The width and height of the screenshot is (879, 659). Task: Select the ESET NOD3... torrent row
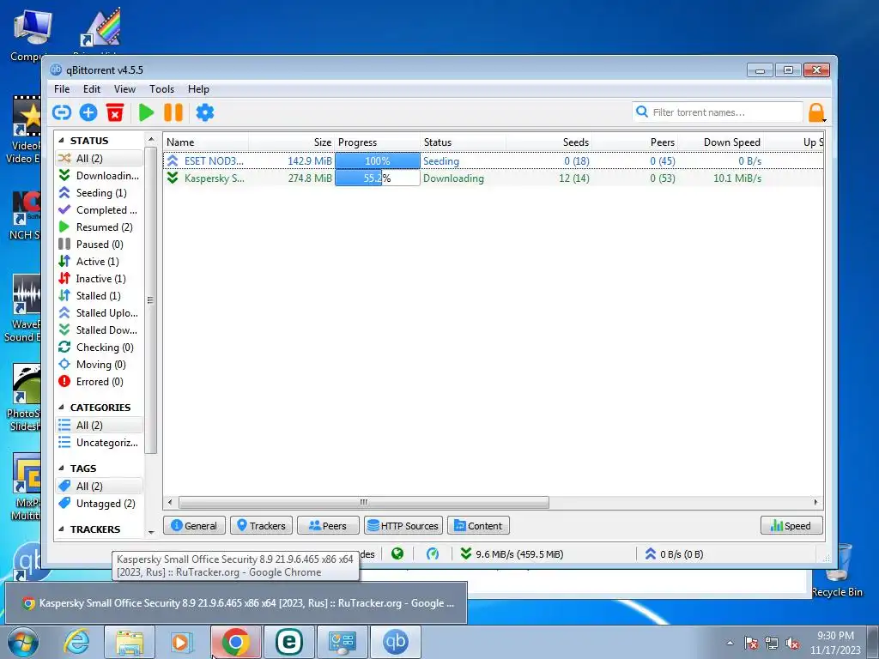coord(494,160)
